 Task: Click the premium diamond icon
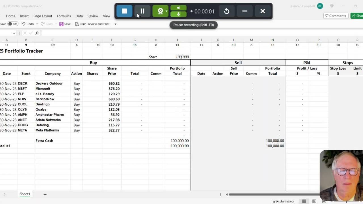point(332,6)
